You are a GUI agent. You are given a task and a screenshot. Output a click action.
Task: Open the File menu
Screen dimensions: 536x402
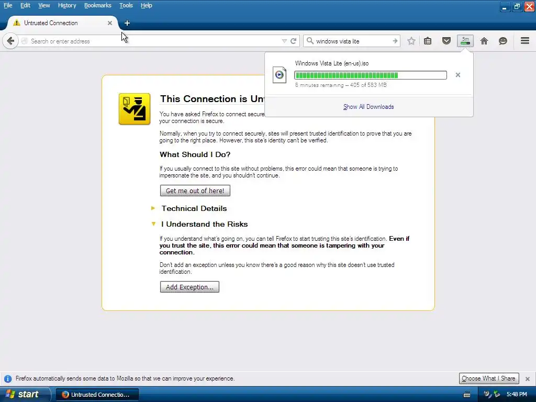click(x=8, y=5)
